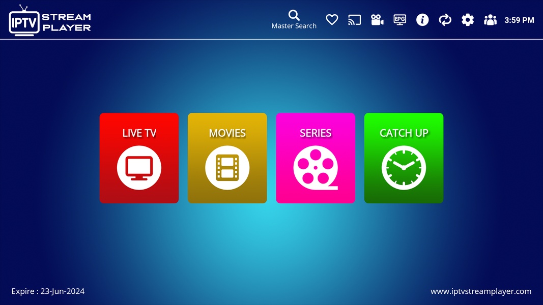543x305 pixels.
Task: Select the LIVE TV label on red tile
Action: (139, 133)
